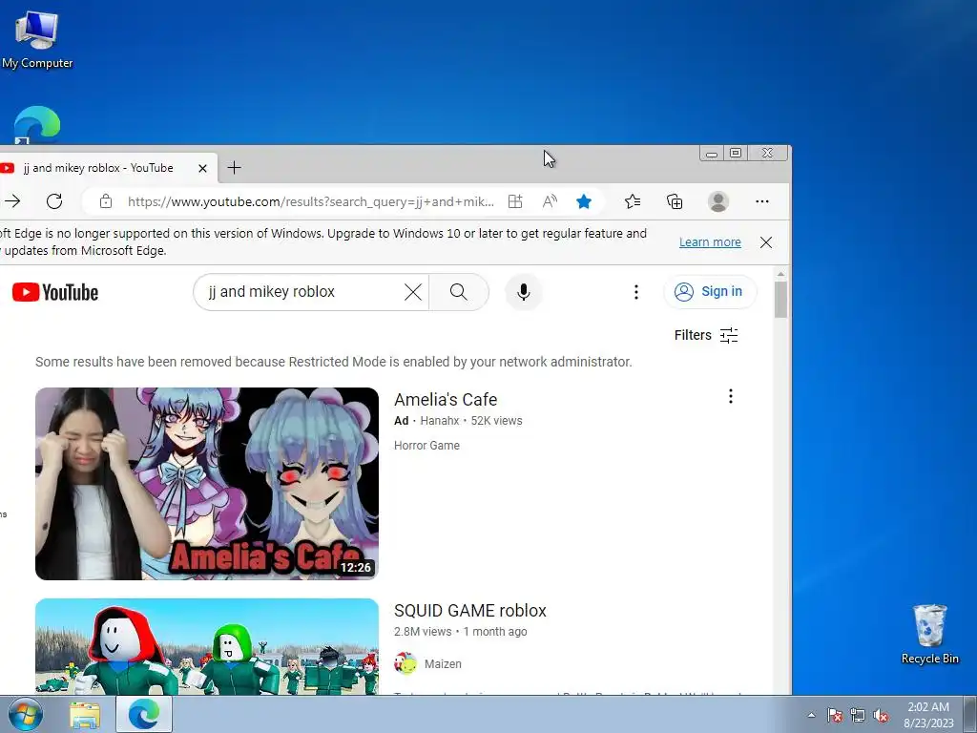Open the Recycle Bin on desktop

coord(929,634)
